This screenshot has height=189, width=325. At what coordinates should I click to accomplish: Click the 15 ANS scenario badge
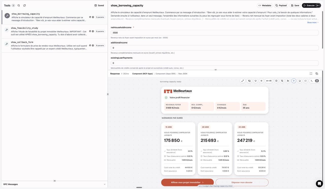tap(169, 127)
